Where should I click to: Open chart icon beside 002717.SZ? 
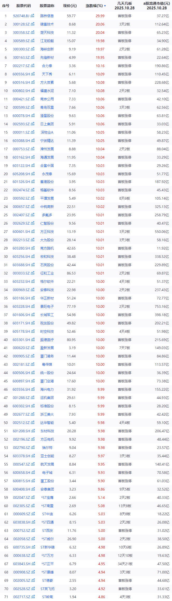[32, 597]
